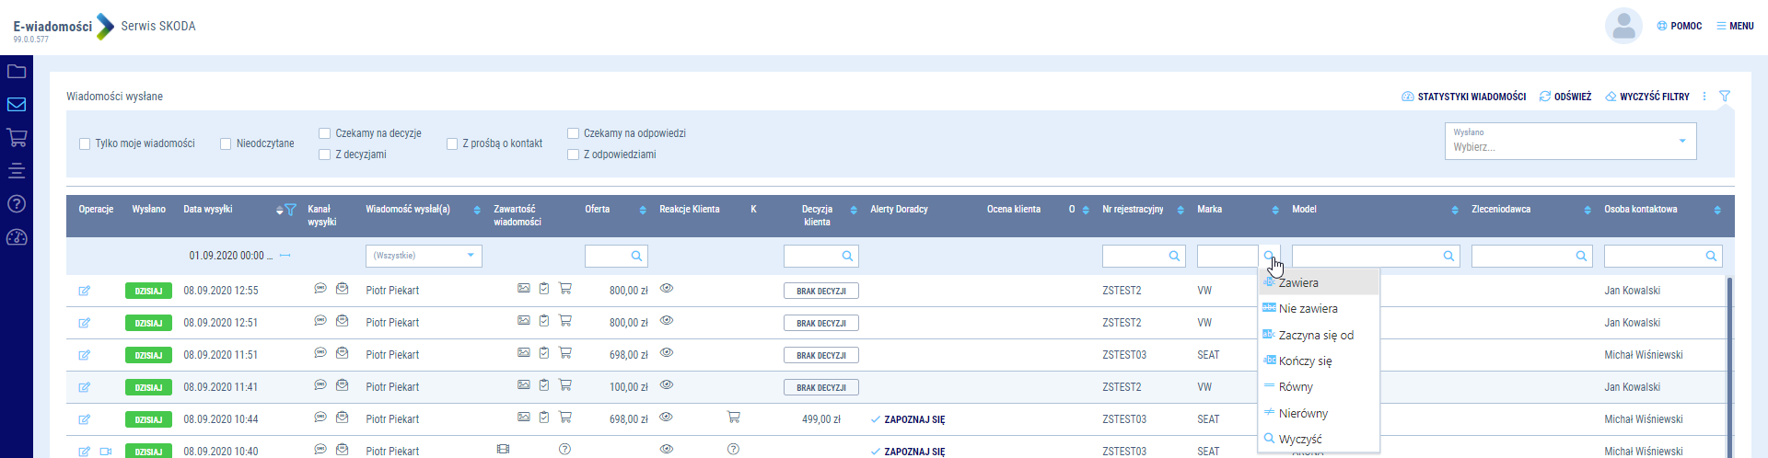The height and width of the screenshot is (458, 1768).
Task: Click the shopping cart sidebar icon
Action: point(17,138)
